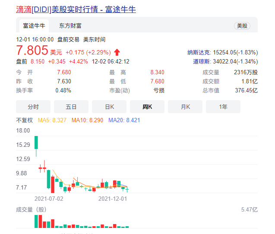This screenshot has width=275, height=234.
Task: Click the 道琼斯 value 34022.04(-1.34%)
Action: click(235, 62)
